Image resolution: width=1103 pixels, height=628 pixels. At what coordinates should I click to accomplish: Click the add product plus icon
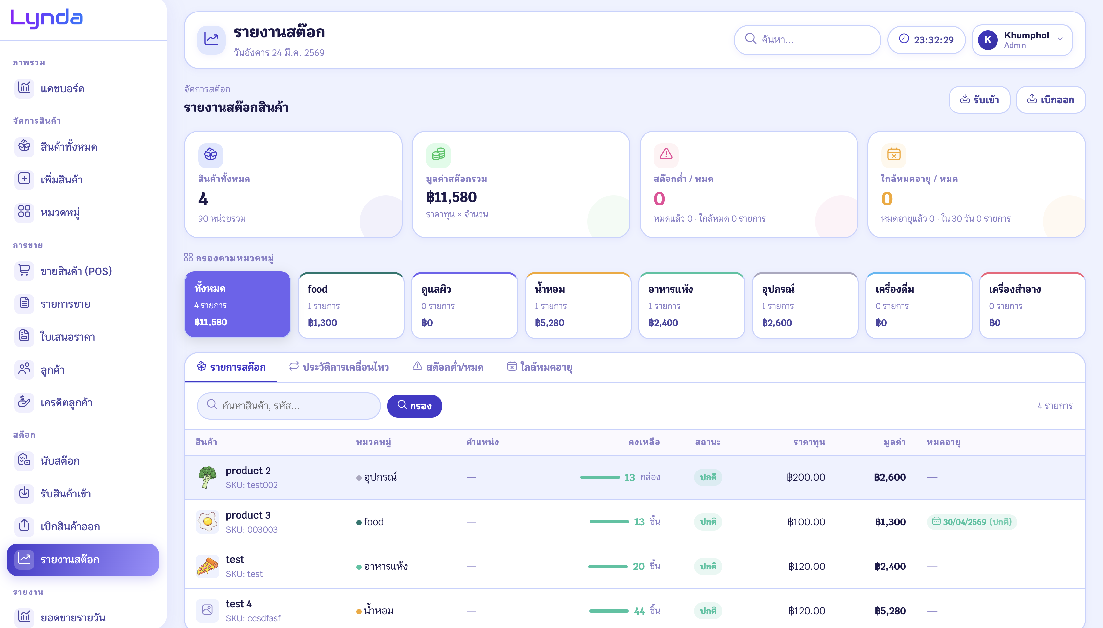24,179
